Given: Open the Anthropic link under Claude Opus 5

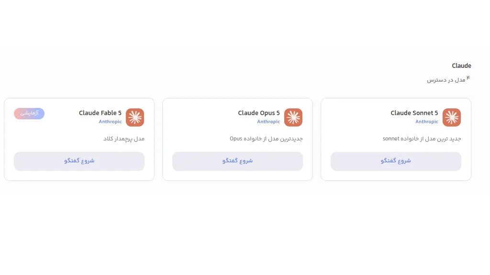Looking at the screenshot, I should pos(268,122).
